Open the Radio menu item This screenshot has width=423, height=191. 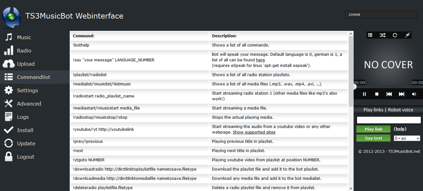[35, 51]
